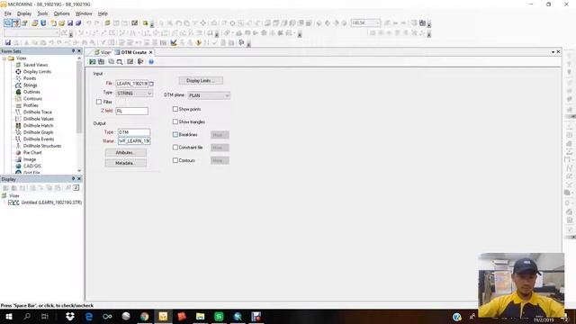The height and width of the screenshot is (324, 576).
Task: Click the Form Sets vertical scrollbar
Action: coord(79,97)
